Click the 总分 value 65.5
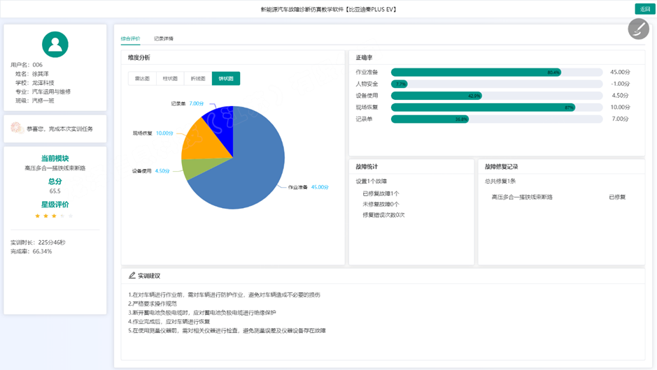Image resolution: width=657 pixels, height=370 pixels. click(x=55, y=191)
